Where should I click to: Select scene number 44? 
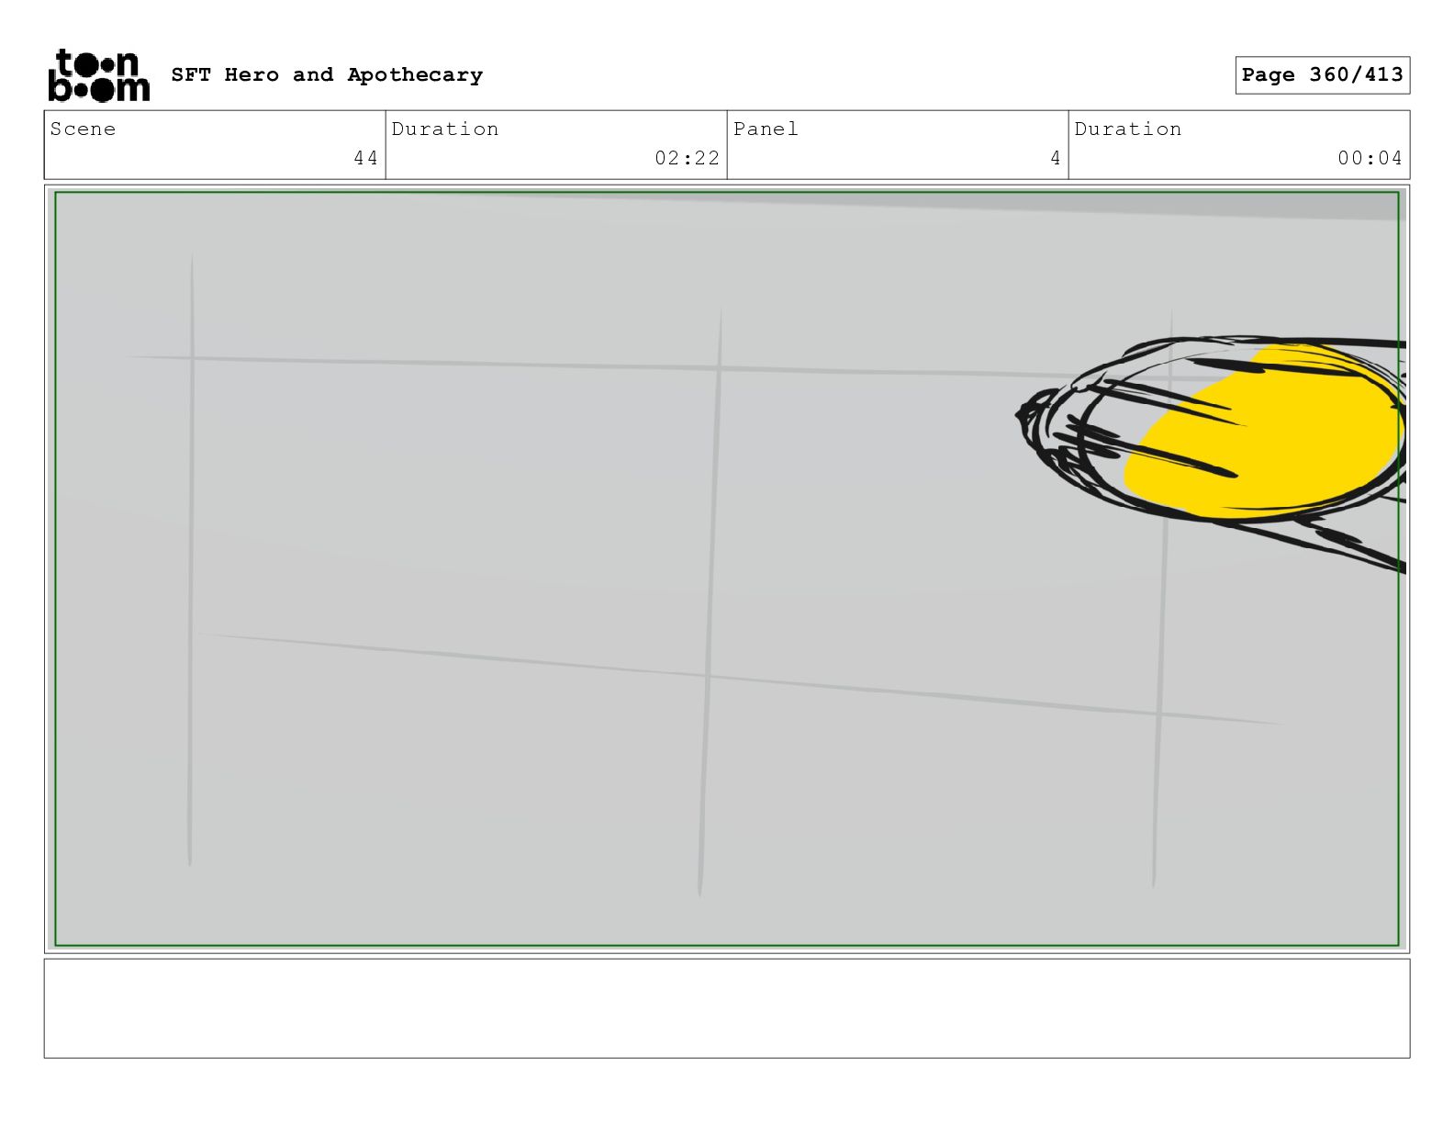pos(365,158)
